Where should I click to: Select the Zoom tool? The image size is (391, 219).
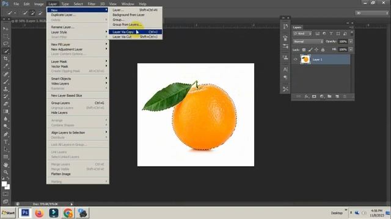[x=5, y=172]
